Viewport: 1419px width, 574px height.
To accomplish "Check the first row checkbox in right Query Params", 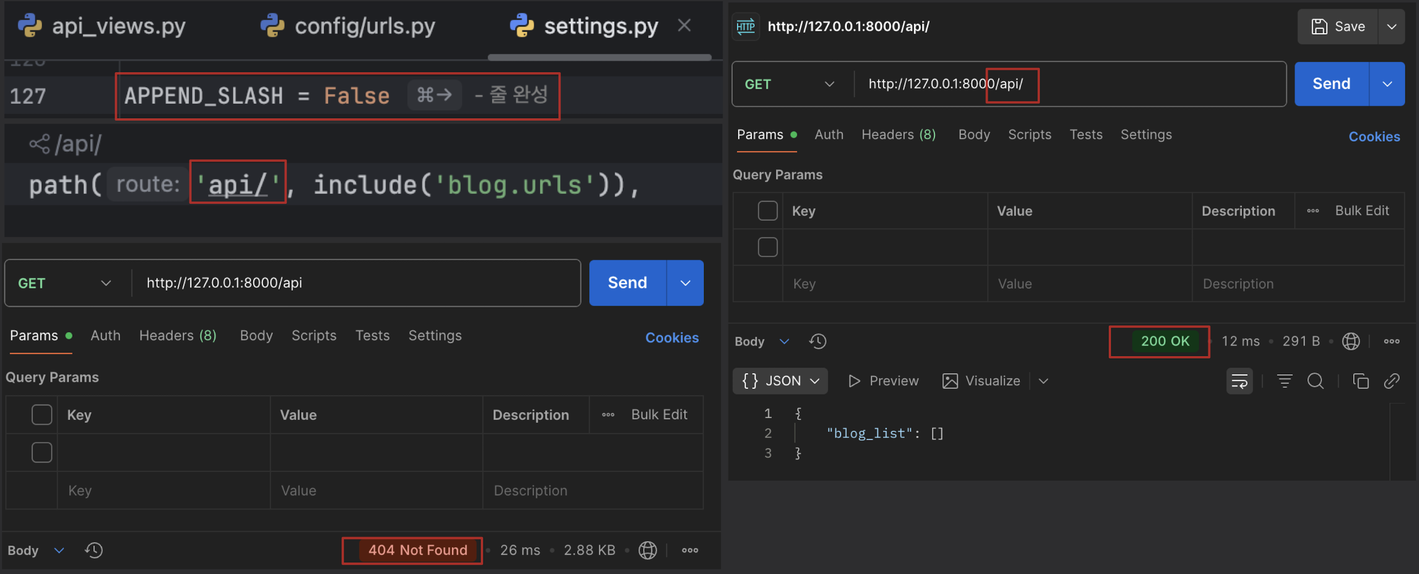I will pyautogui.click(x=767, y=247).
